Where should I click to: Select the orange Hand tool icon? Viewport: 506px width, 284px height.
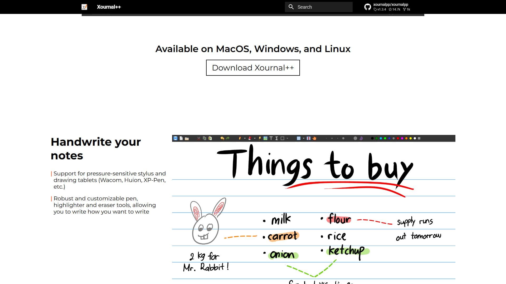314,138
